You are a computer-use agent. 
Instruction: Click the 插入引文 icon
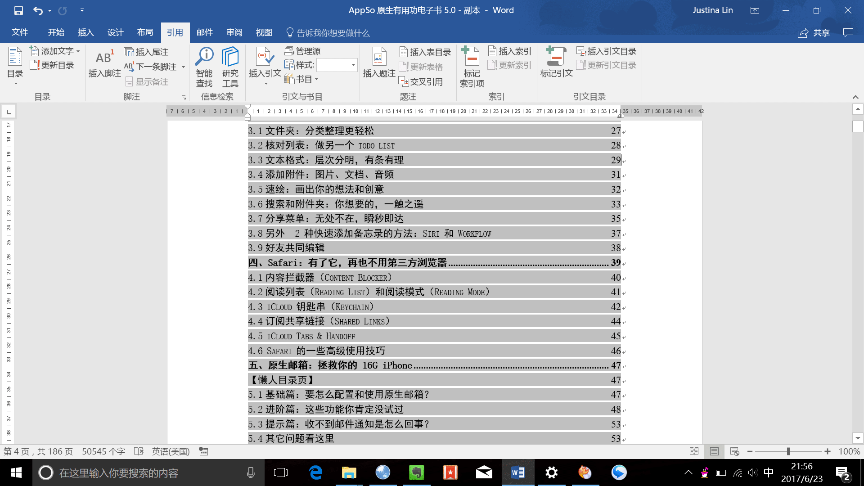click(x=265, y=57)
